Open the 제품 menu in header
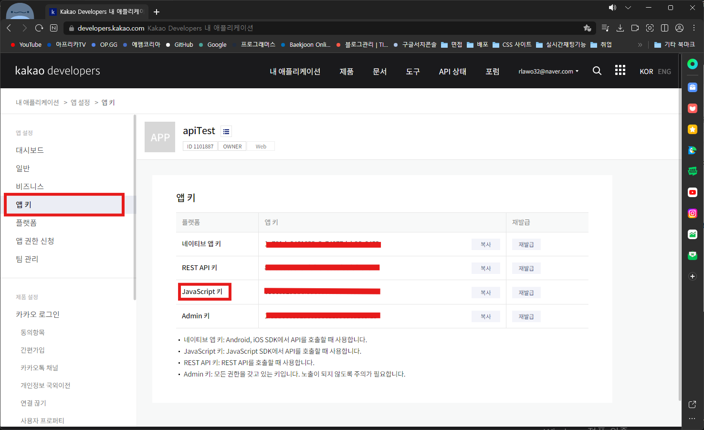The width and height of the screenshot is (704, 430). click(347, 72)
